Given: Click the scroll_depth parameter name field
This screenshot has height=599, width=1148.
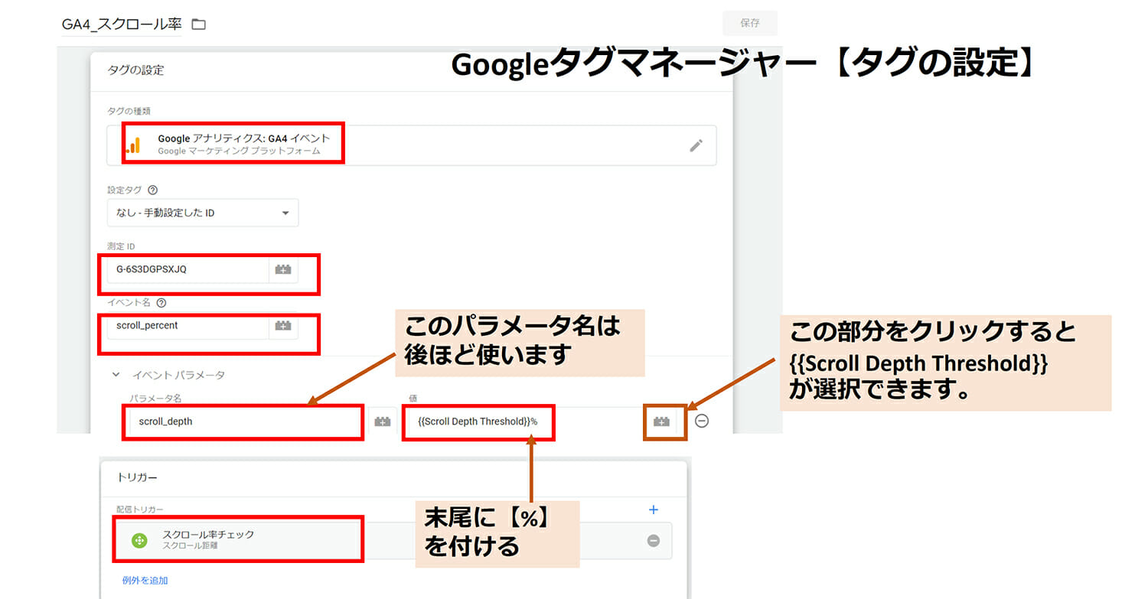Looking at the screenshot, I should click(x=241, y=421).
